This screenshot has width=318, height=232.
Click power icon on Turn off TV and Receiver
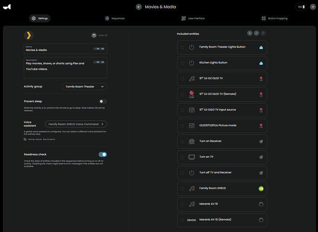coord(192,173)
